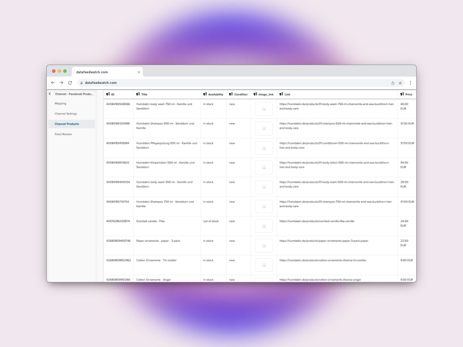Click megaphone icon beside ID column

[108, 94]
